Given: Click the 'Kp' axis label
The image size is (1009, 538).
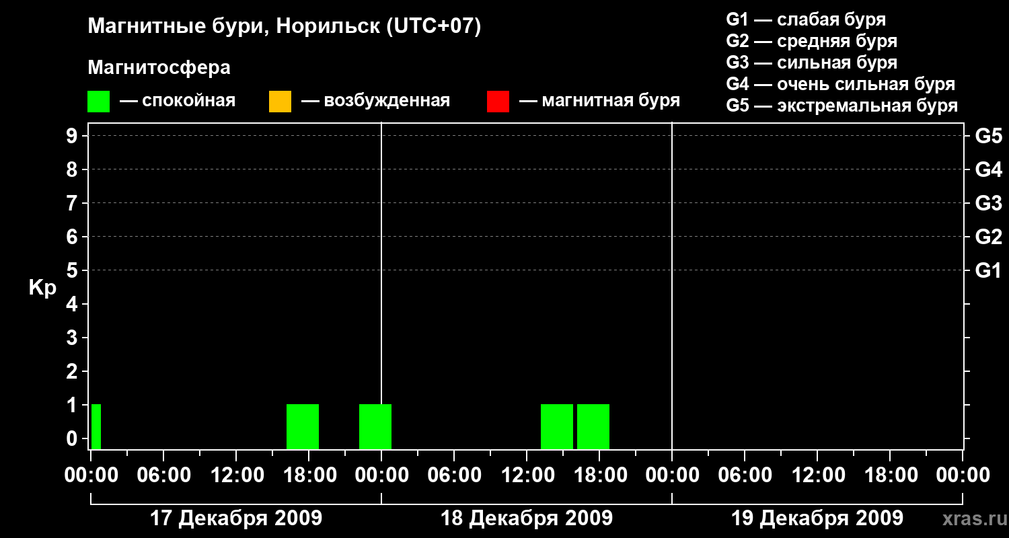Looking at the screenshot, I should 42,288.
